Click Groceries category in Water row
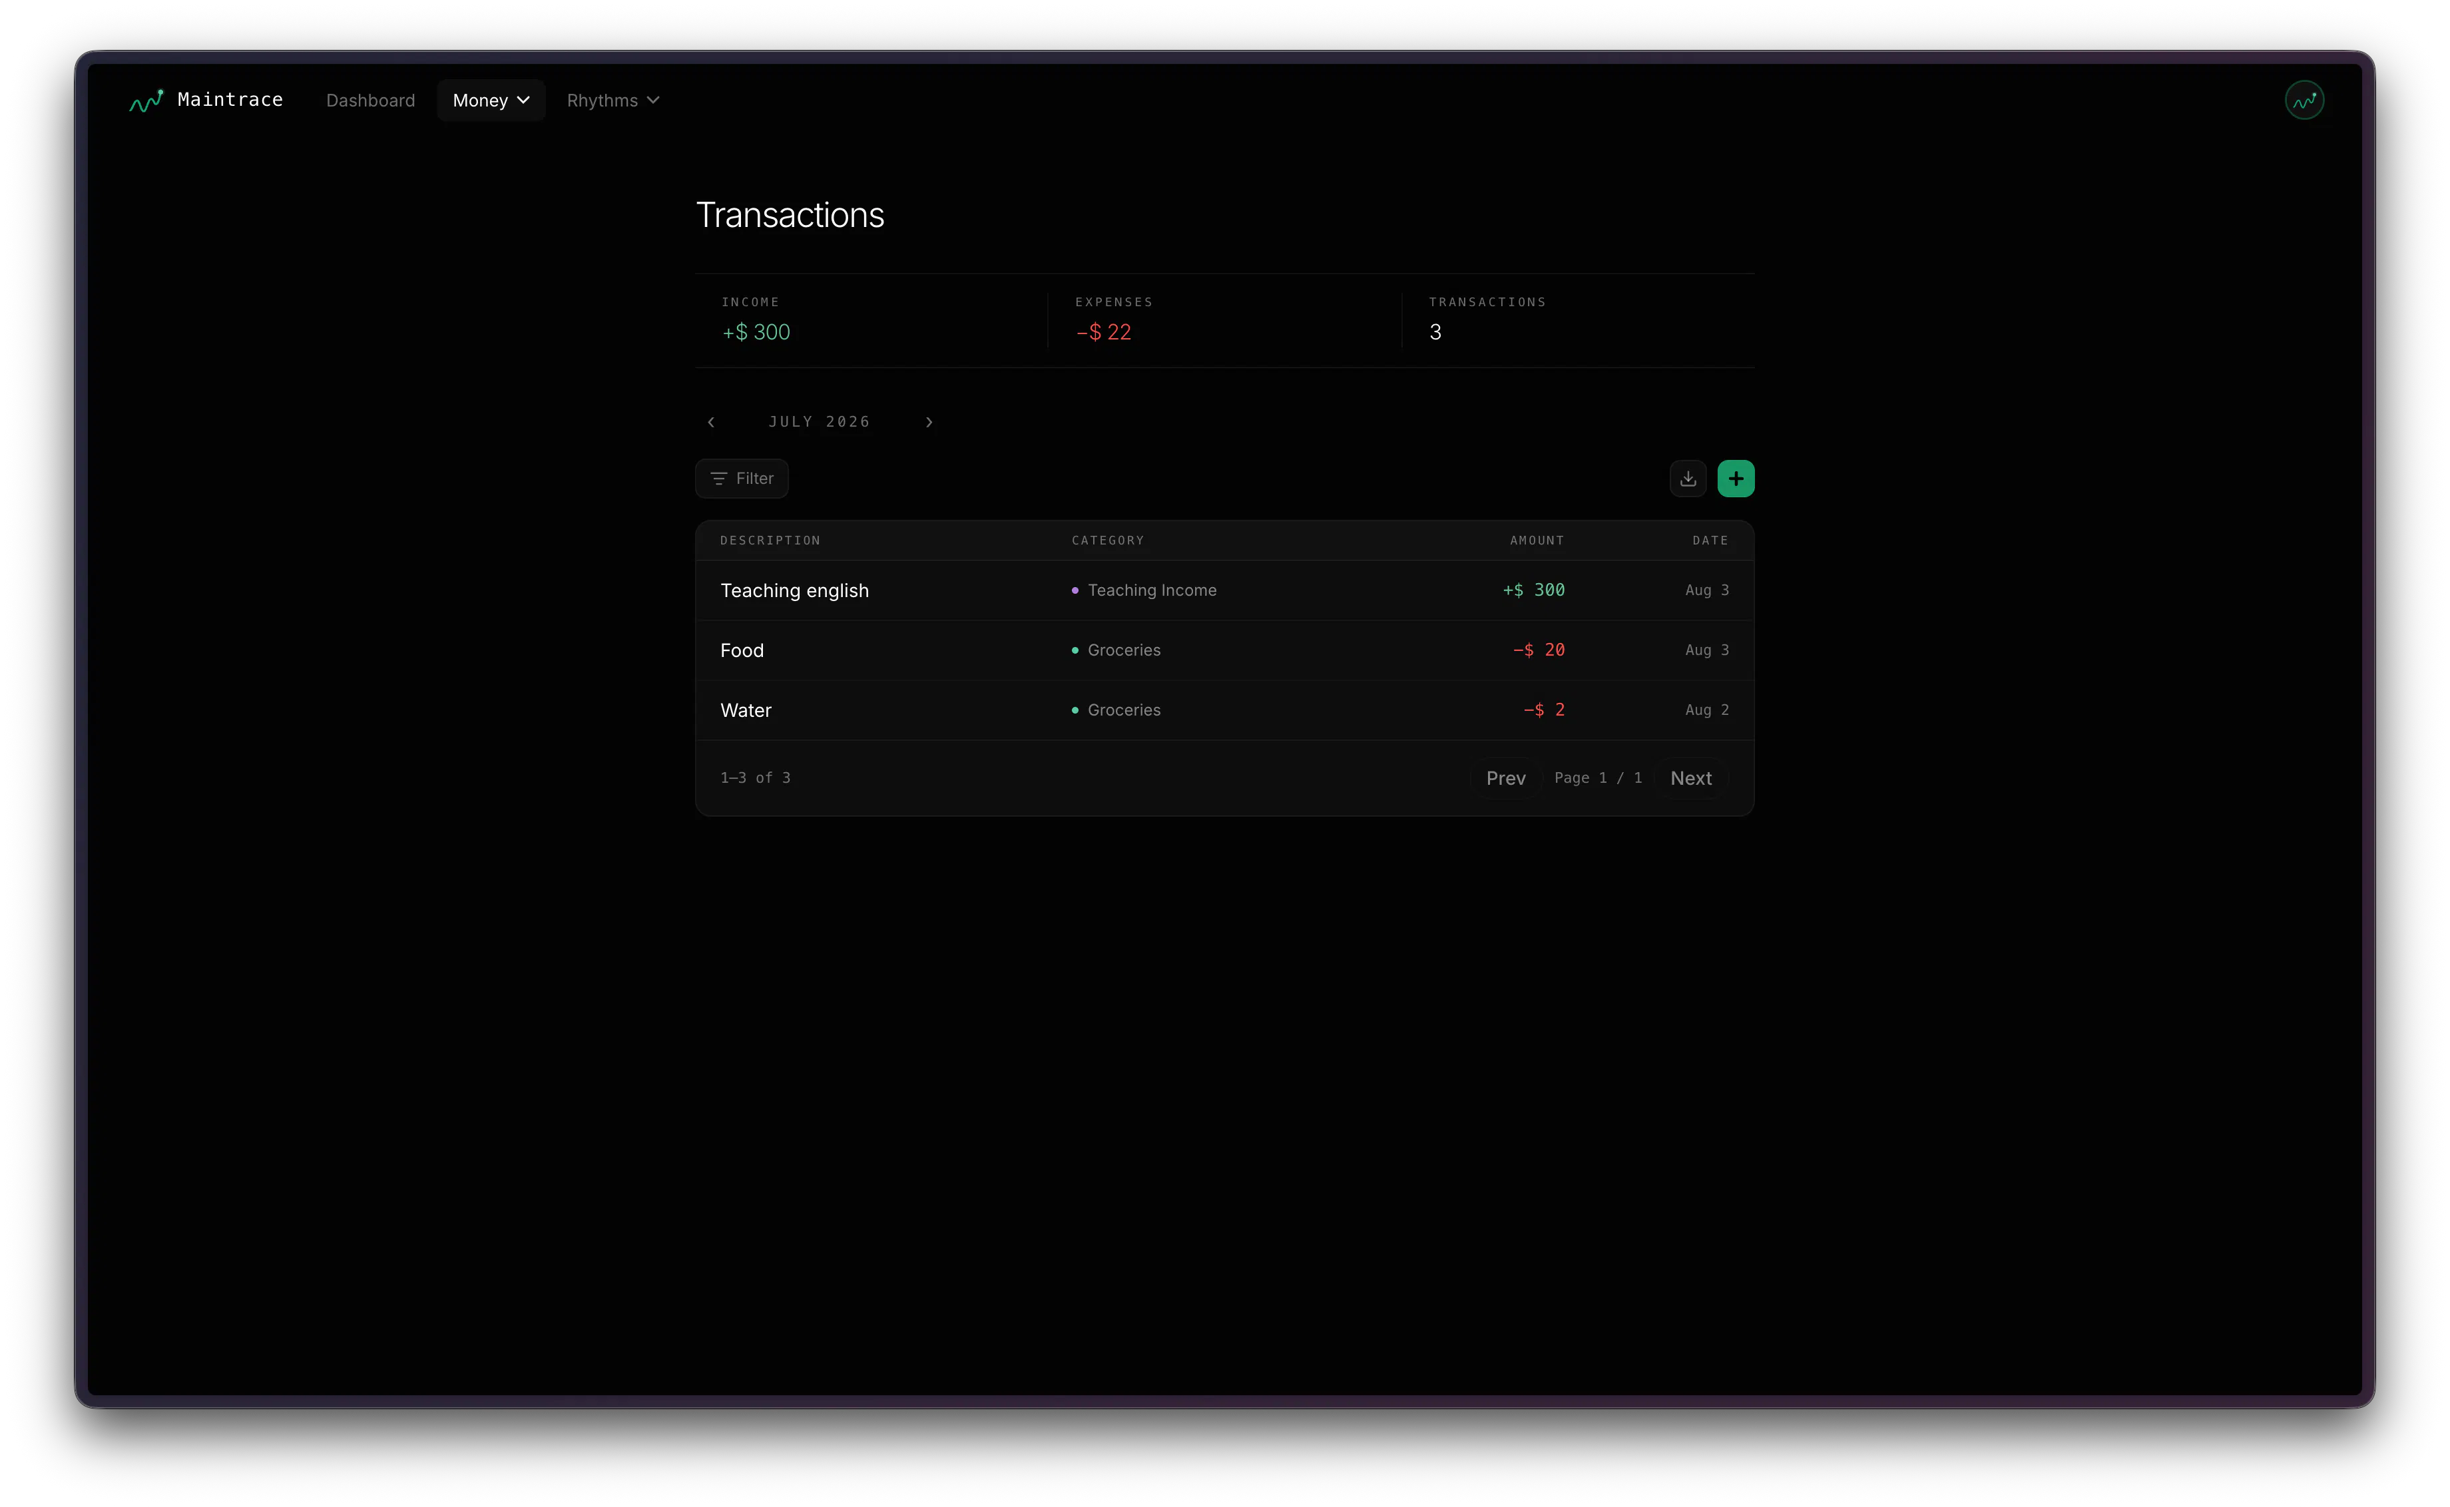 [x=1123, y=710]
